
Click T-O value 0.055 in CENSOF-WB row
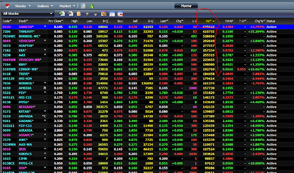click(241, 69)
